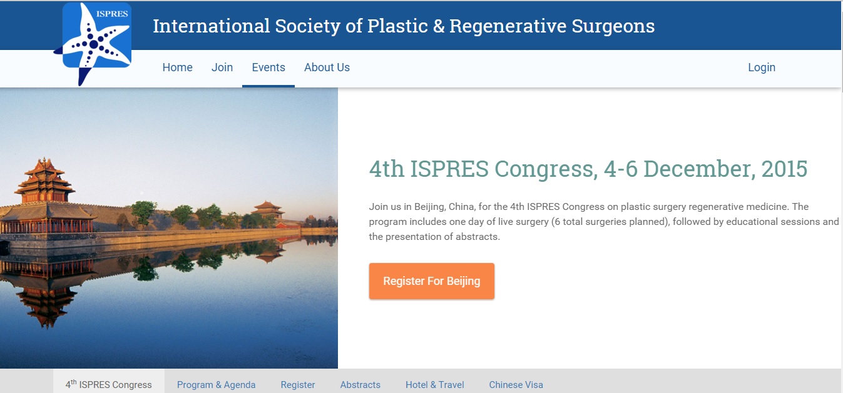Click the Login link

pos(761,67)
